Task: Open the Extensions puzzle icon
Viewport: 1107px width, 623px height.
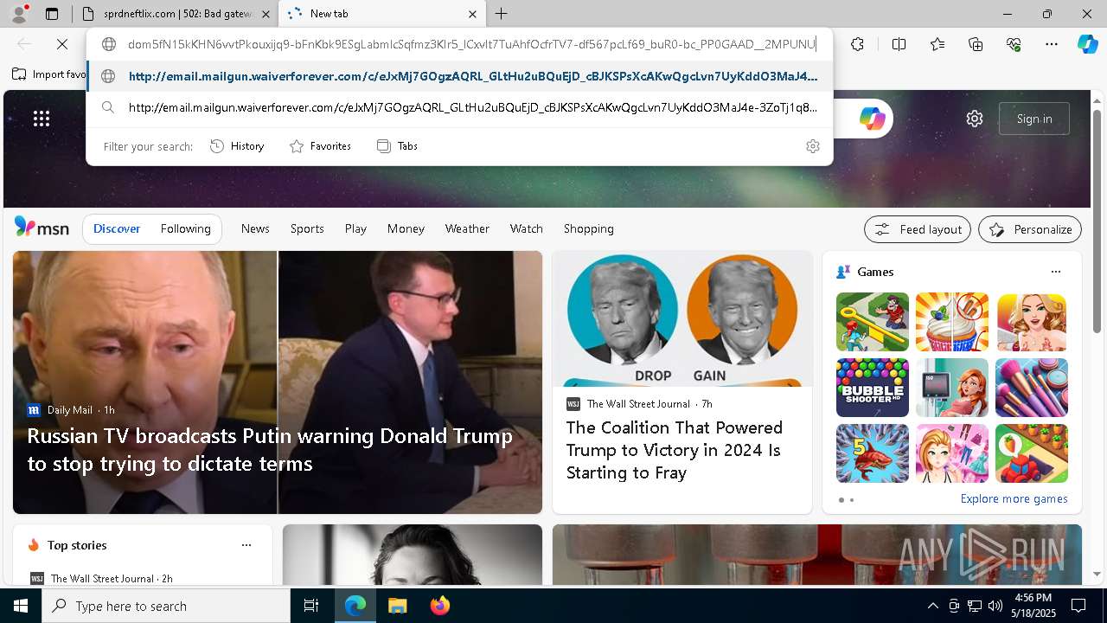Action: [x=857, y=44]
